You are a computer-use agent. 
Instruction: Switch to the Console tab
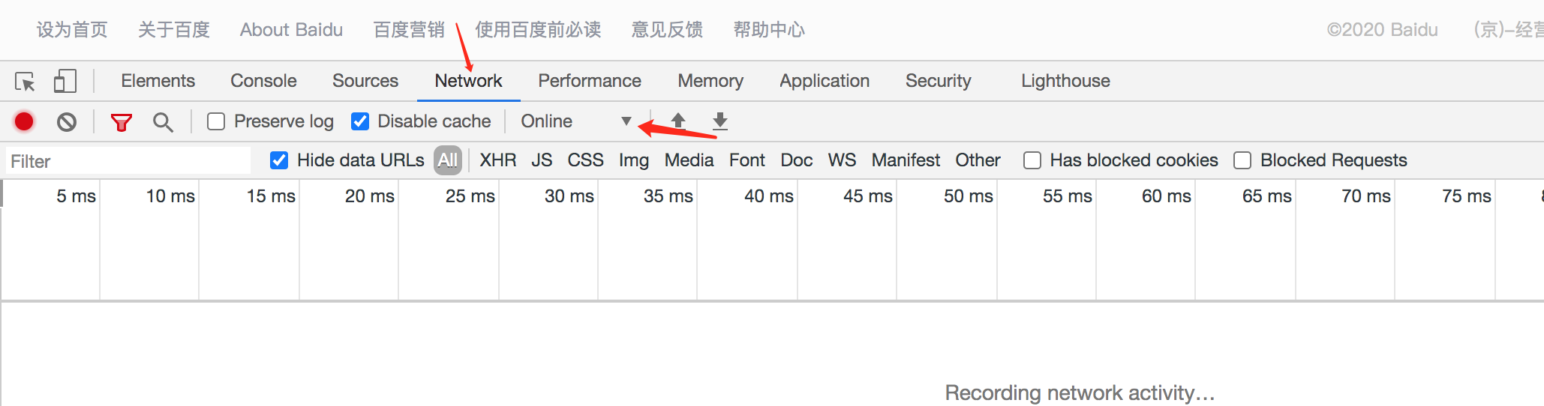pos(263,81)
